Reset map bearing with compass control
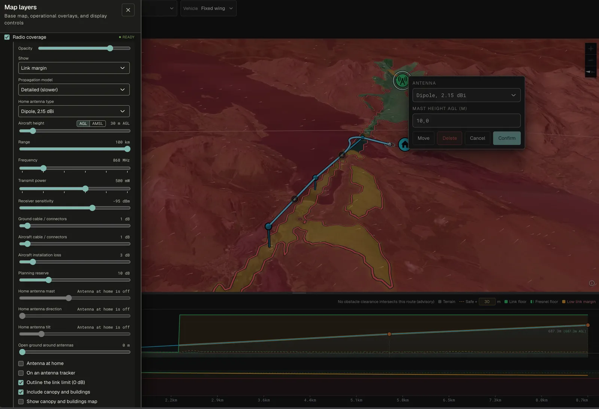Image resolution: width=599 pixels, height=409 pixels. pos(591,71)
